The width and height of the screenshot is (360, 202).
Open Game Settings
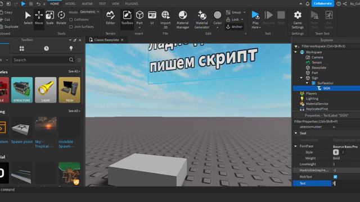point(298,20)
